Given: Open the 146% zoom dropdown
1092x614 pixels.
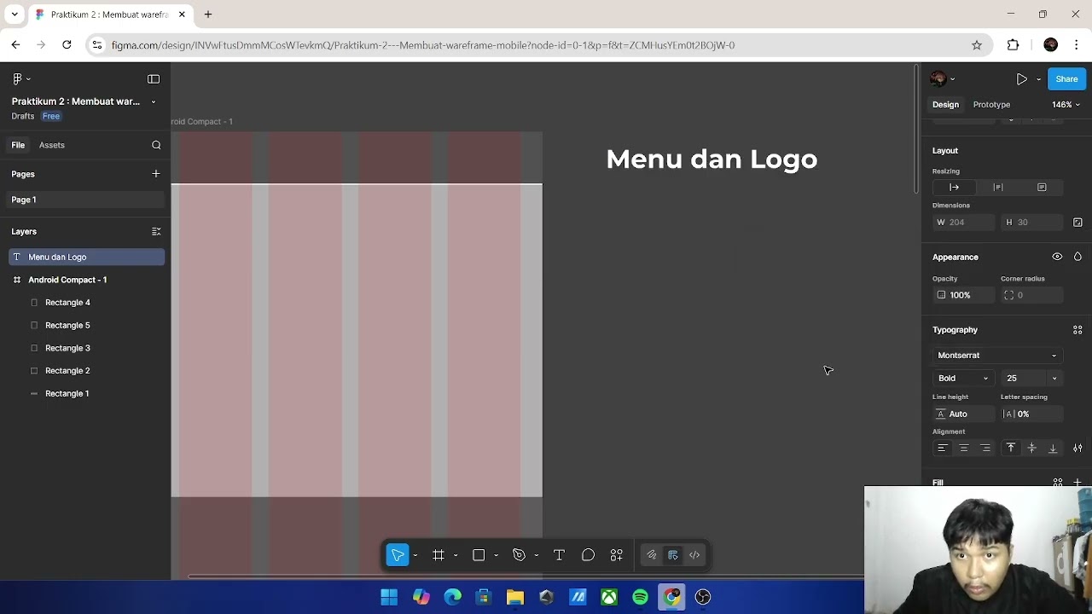Looking at the screenshot, I should point(1066,105).
